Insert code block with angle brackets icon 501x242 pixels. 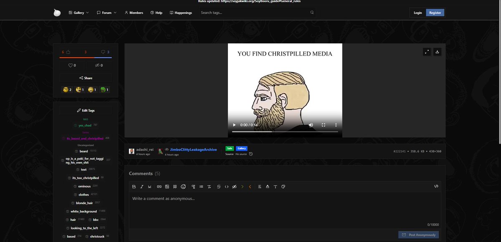pos(226,186)
